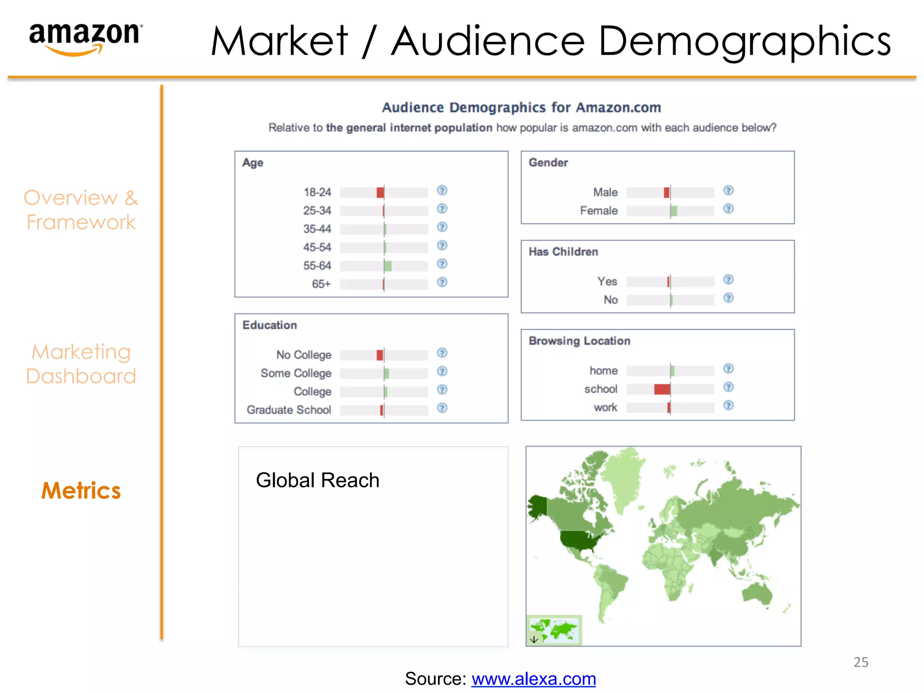Click the 'Some College' label
The image size is (924, 693).
(x=296, y=373)
